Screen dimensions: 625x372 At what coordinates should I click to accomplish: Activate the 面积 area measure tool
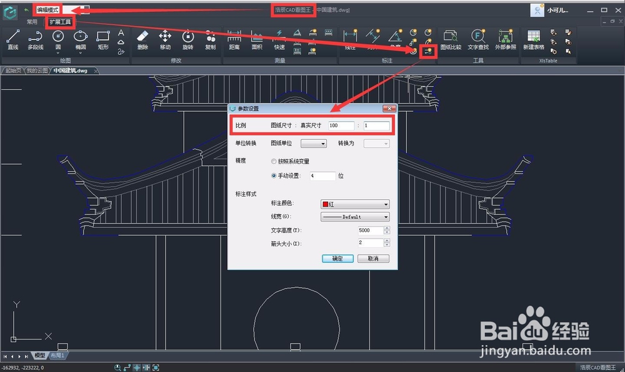coord(257,40)
